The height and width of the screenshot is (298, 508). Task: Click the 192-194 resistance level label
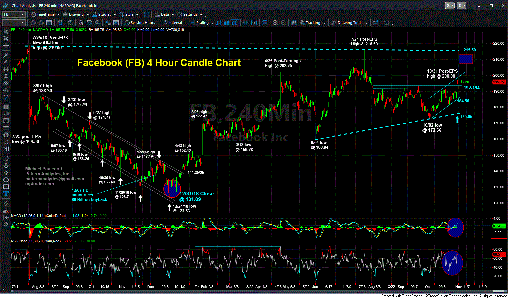(x=472, y=88)
